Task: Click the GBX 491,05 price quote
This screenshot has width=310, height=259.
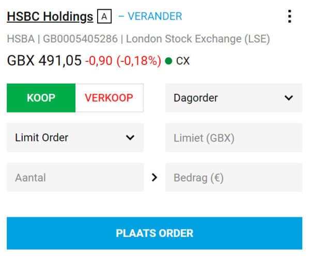Action: point(44,60)
